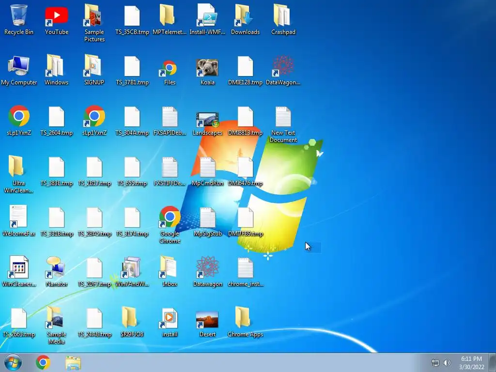496x372 pixels.
Task: Open Windows Explorer from the taskbar
Action: click(x=73, y=363)
